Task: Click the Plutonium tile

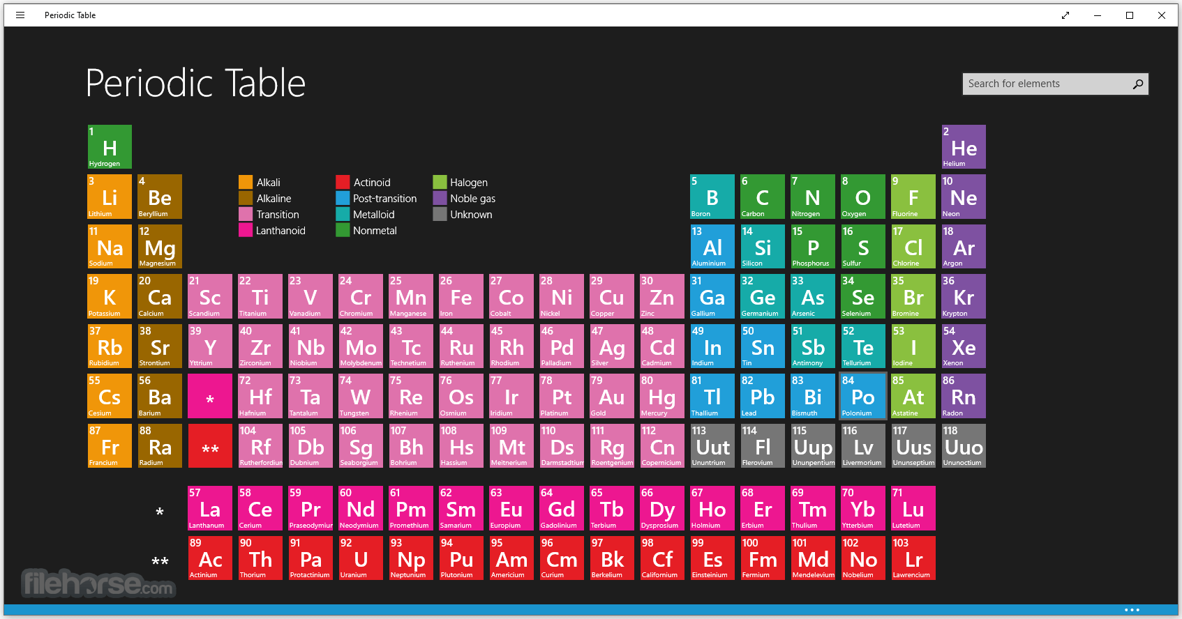Action: [461, 558]
